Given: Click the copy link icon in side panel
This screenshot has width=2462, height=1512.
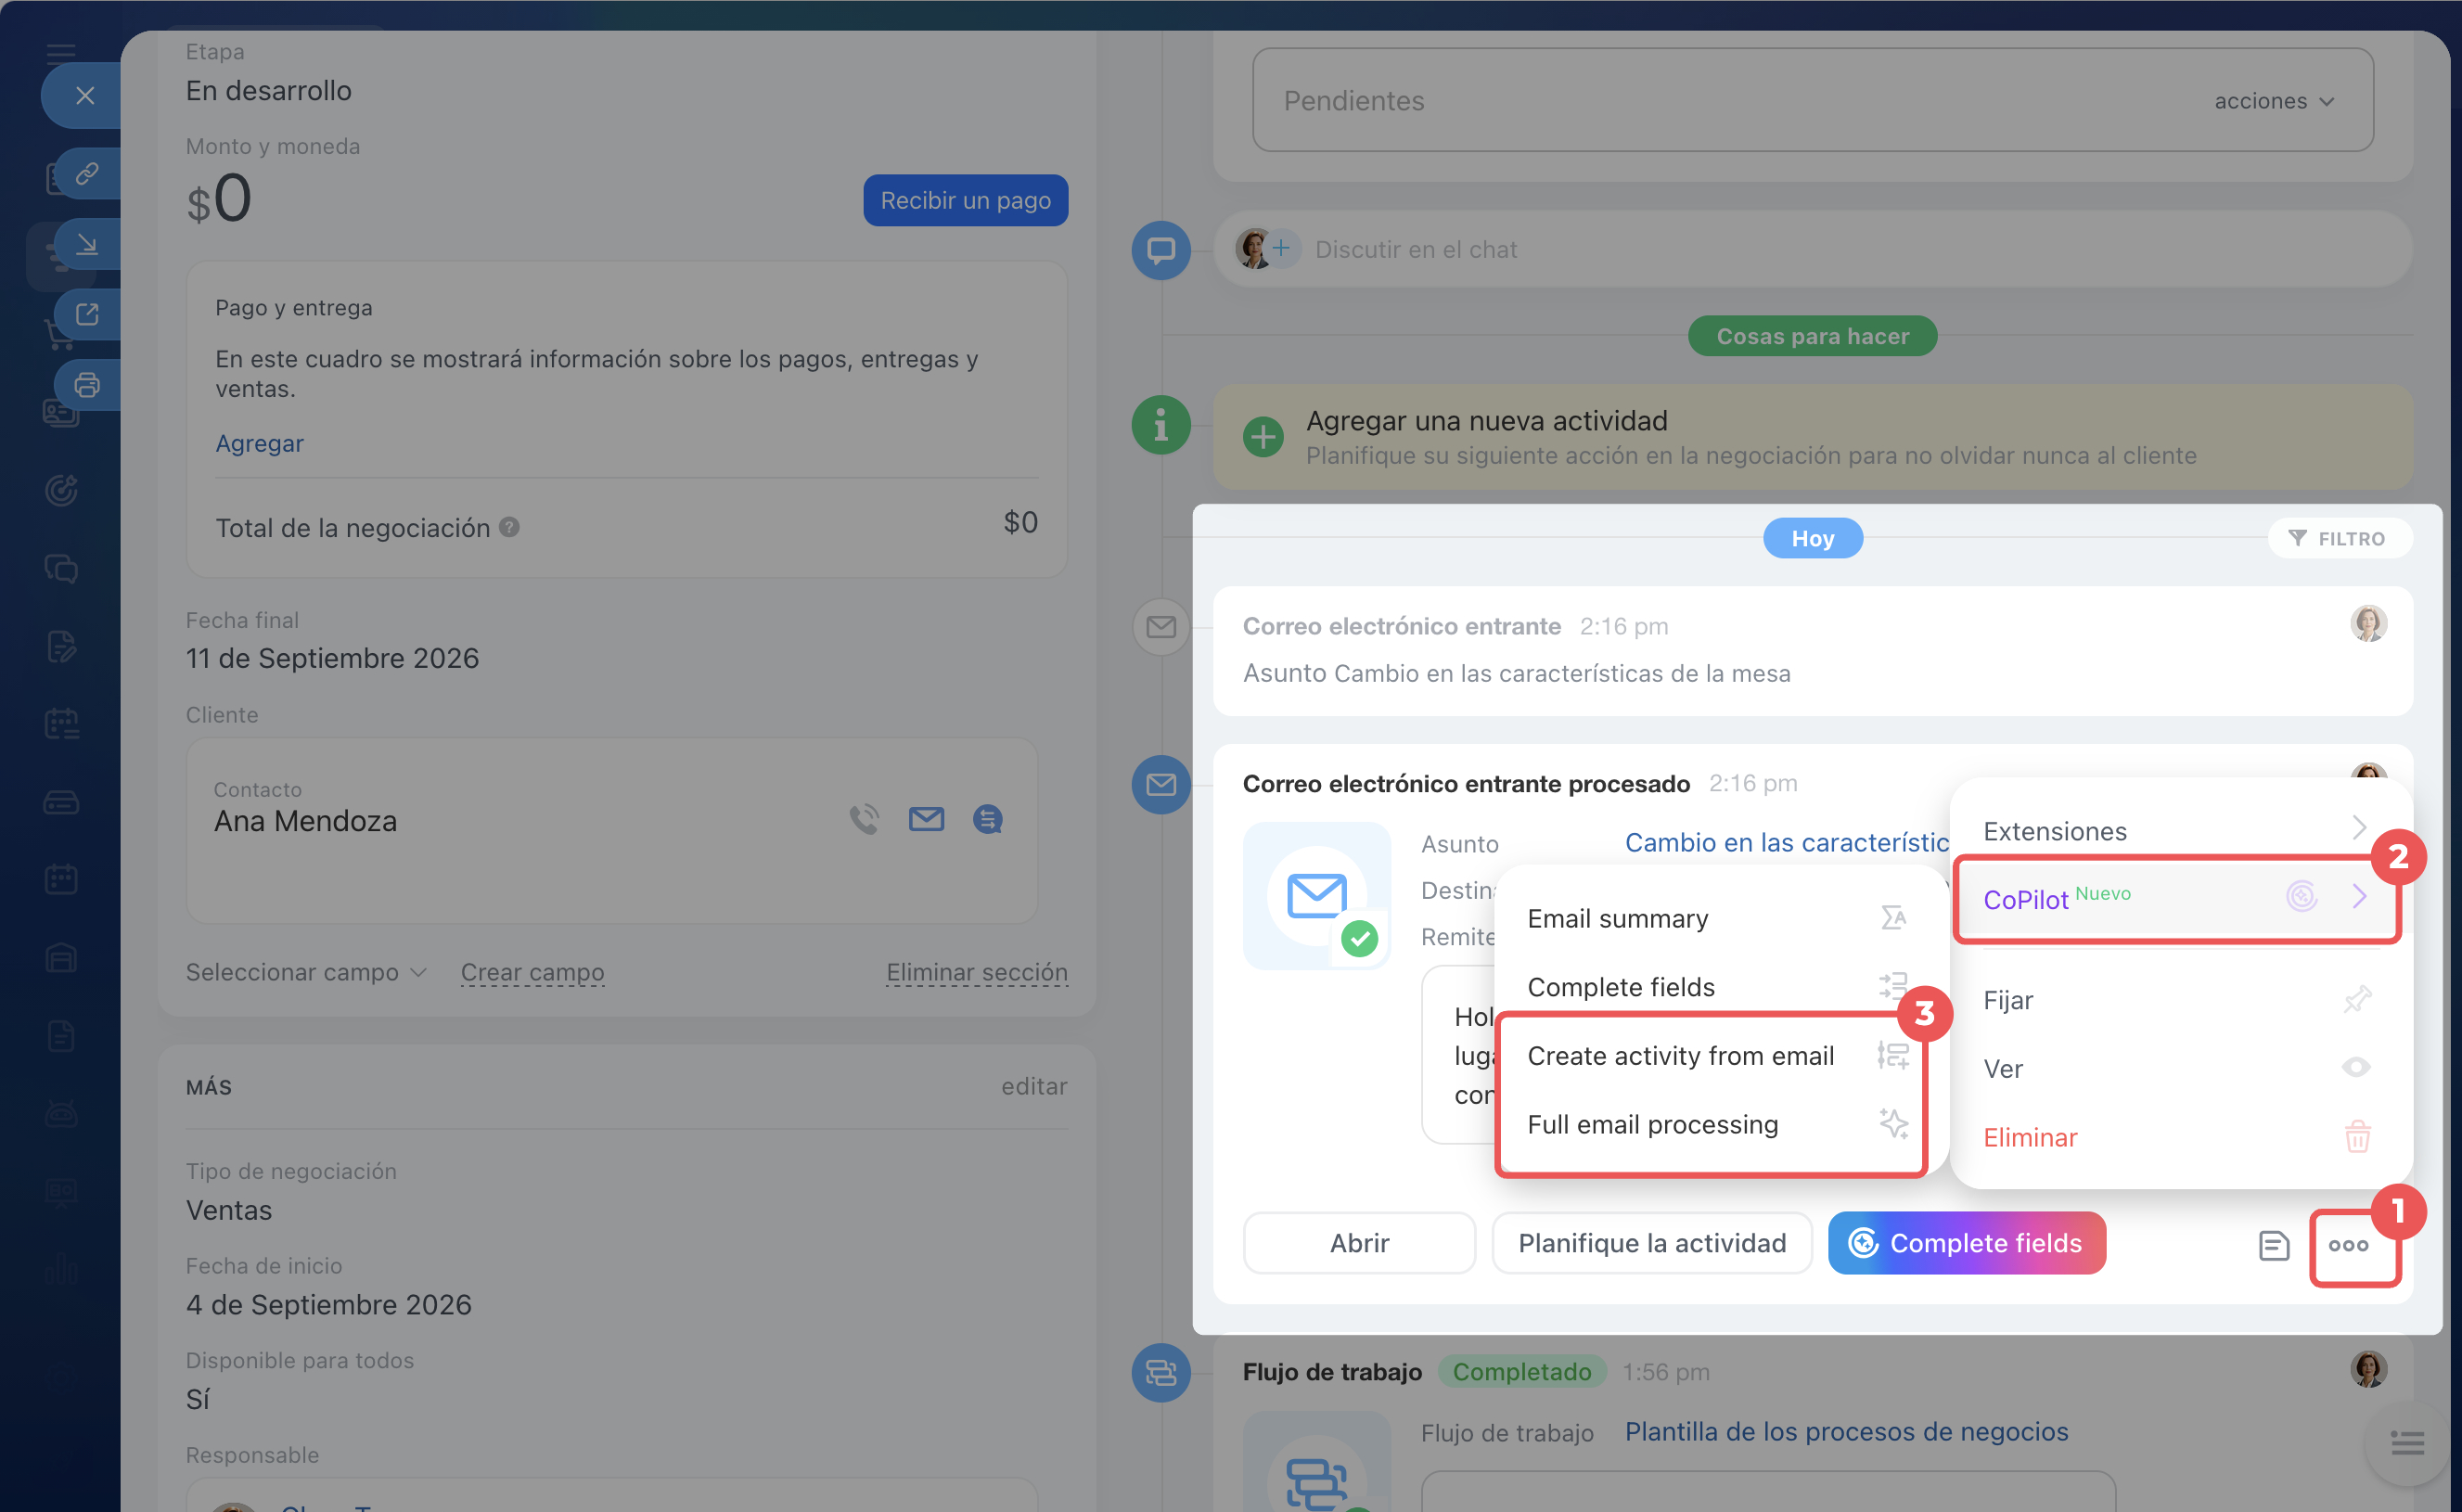Looking at the screenshot, I should coord(87,173).
